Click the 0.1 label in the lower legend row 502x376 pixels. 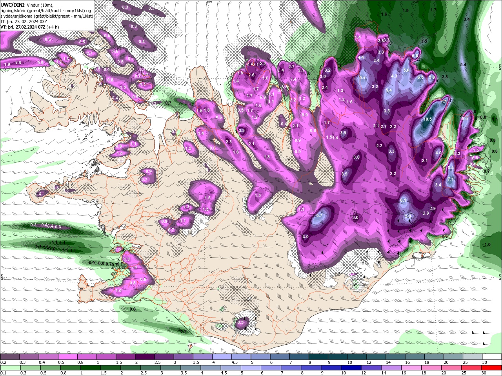tap(3, 373)
